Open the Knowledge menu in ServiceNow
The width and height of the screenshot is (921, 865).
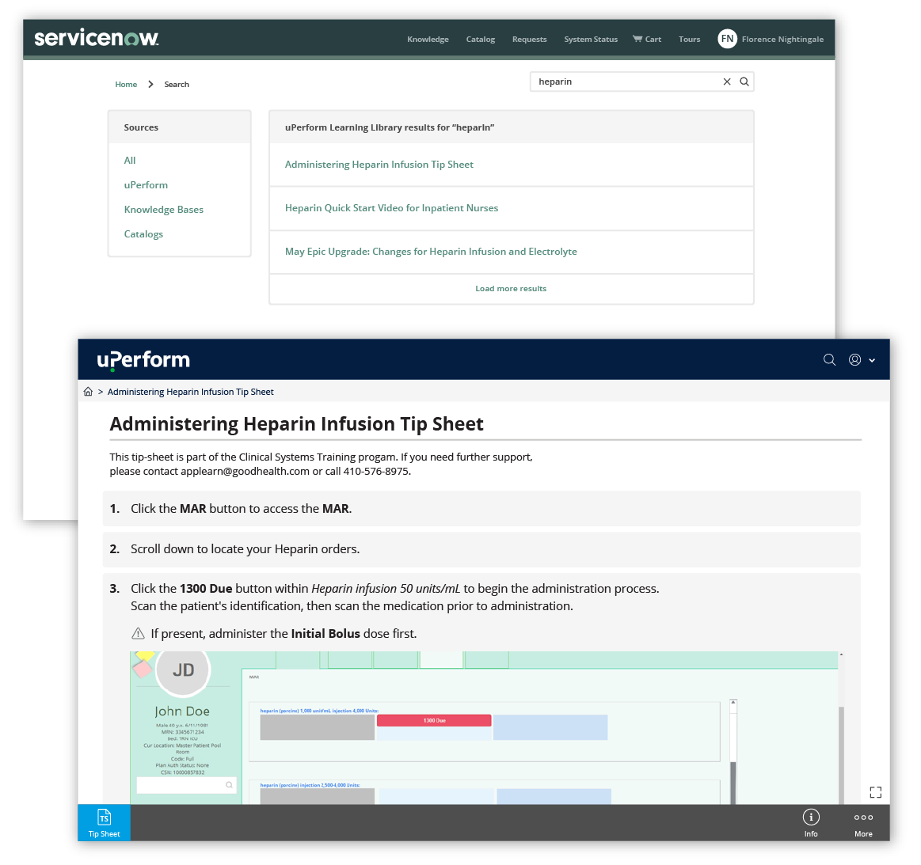[x=428, y=40]
